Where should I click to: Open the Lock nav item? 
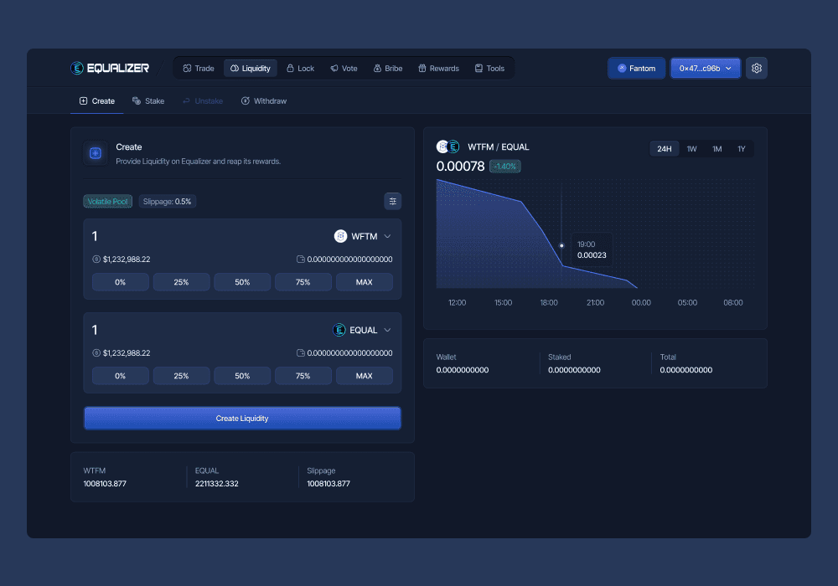tap(300, 69)
